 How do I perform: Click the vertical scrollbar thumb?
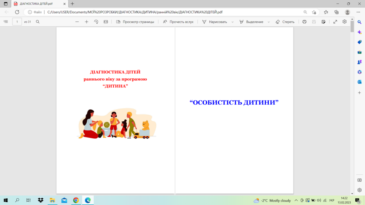[352, 26]
